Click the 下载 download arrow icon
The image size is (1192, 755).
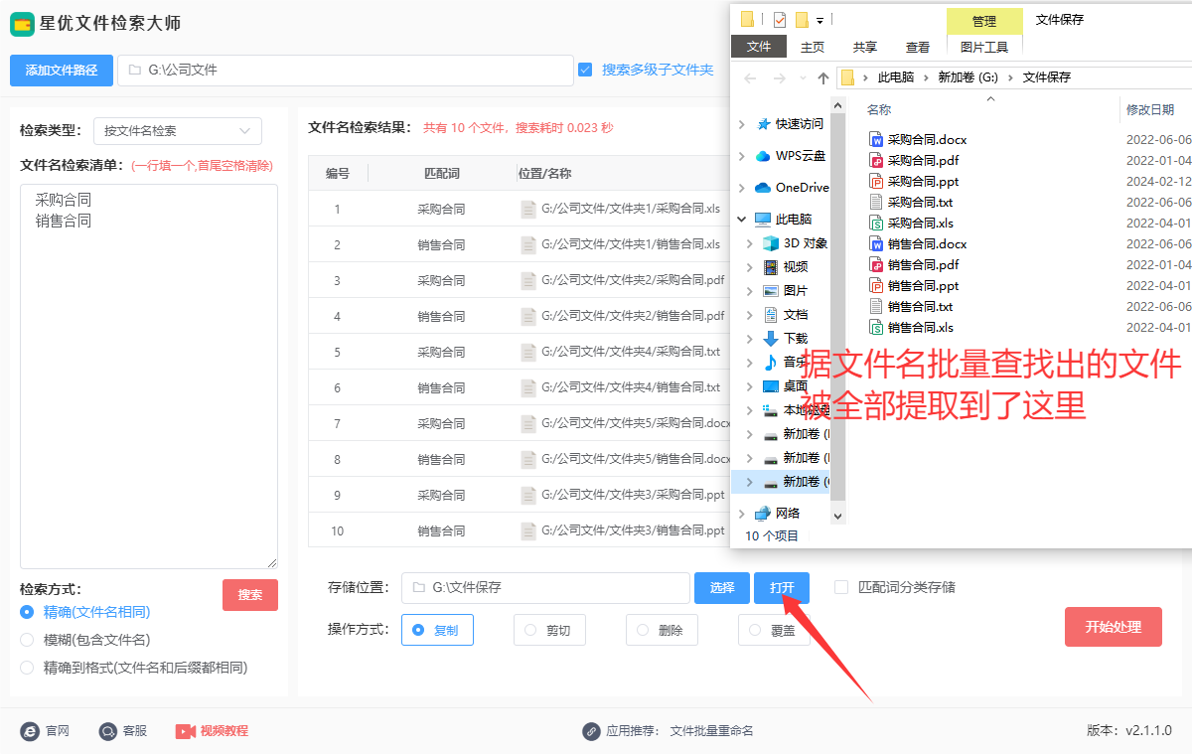(771, 339)
